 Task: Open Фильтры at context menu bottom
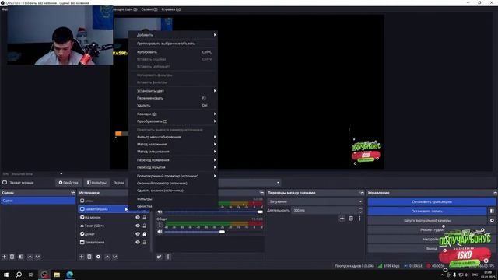[173, 199]
